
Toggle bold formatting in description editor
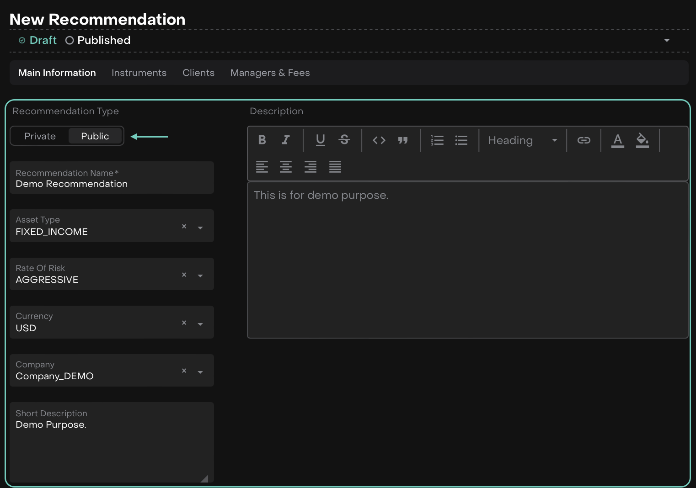(262, 140)
